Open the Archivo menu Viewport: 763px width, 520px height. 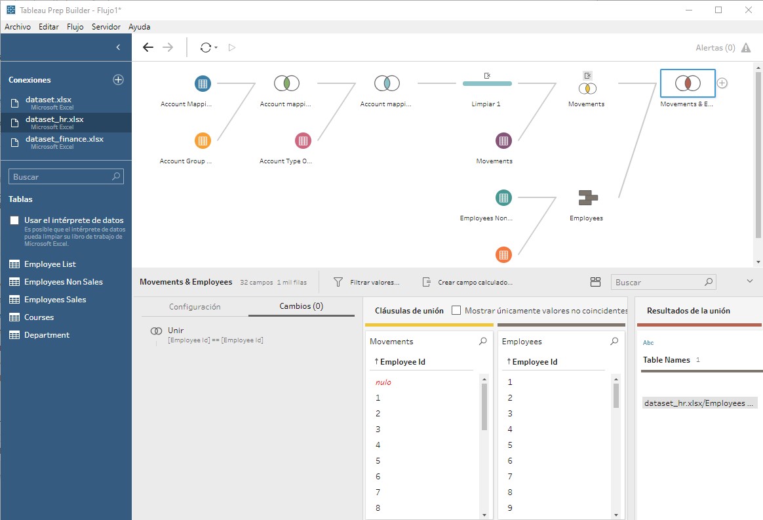click(x=18, y=27)
